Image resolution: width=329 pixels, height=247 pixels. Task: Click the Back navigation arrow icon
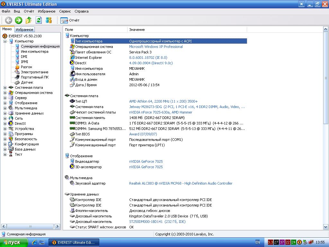pyautogui.click(x=9, y=20)
